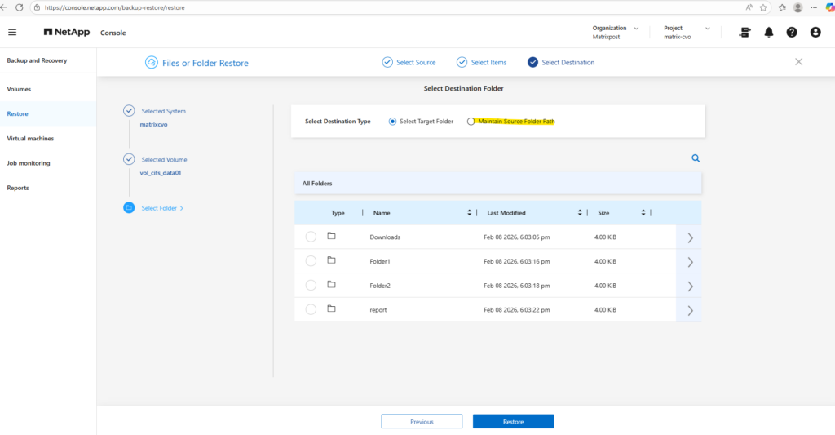Open the user account profile icon
The width and height of the screenshot is (835, 435).
(x=815, y=33)
